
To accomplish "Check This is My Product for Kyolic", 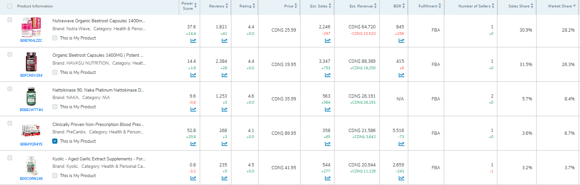I will tap(55, 175).
